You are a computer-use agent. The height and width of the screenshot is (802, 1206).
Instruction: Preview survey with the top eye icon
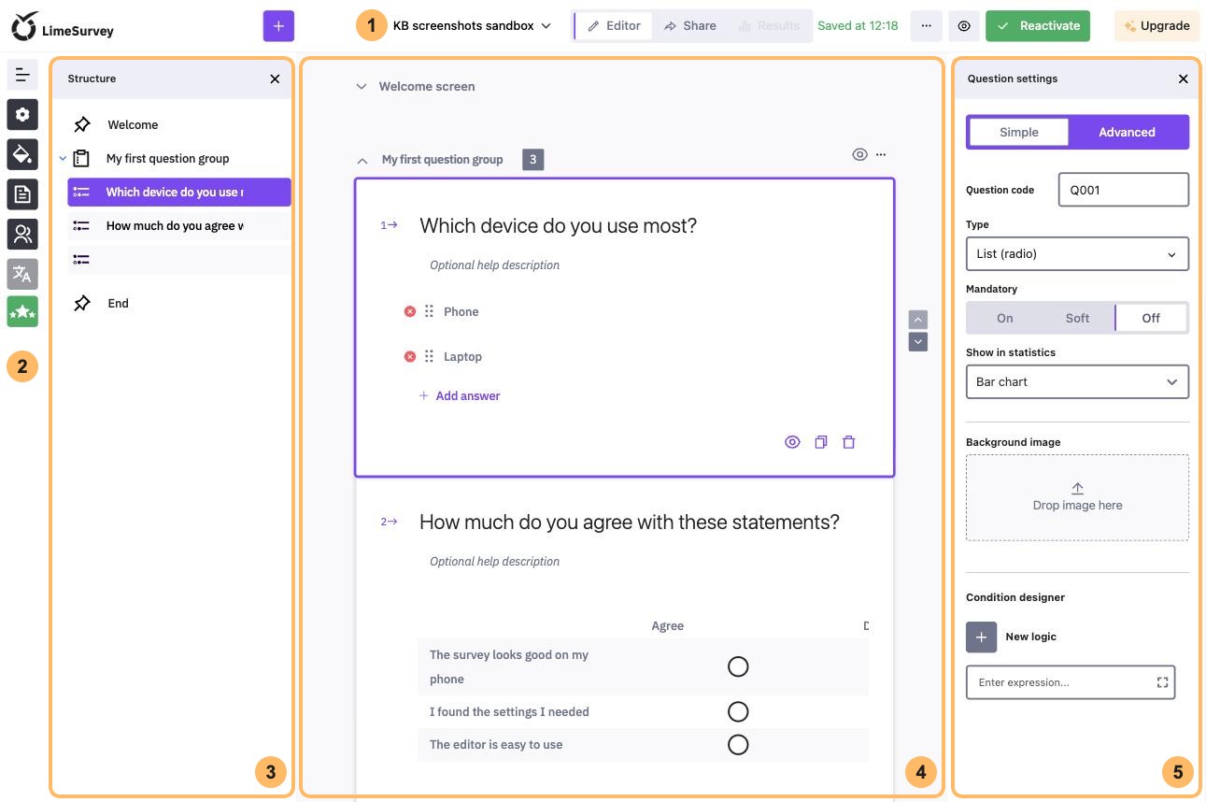click(963, 26)
